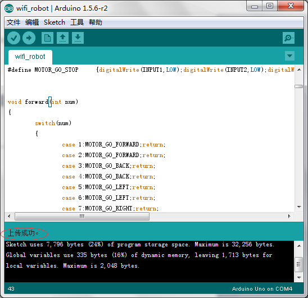
Task: Click the console vertical scrollbar thumb
Action: [299, 264]
